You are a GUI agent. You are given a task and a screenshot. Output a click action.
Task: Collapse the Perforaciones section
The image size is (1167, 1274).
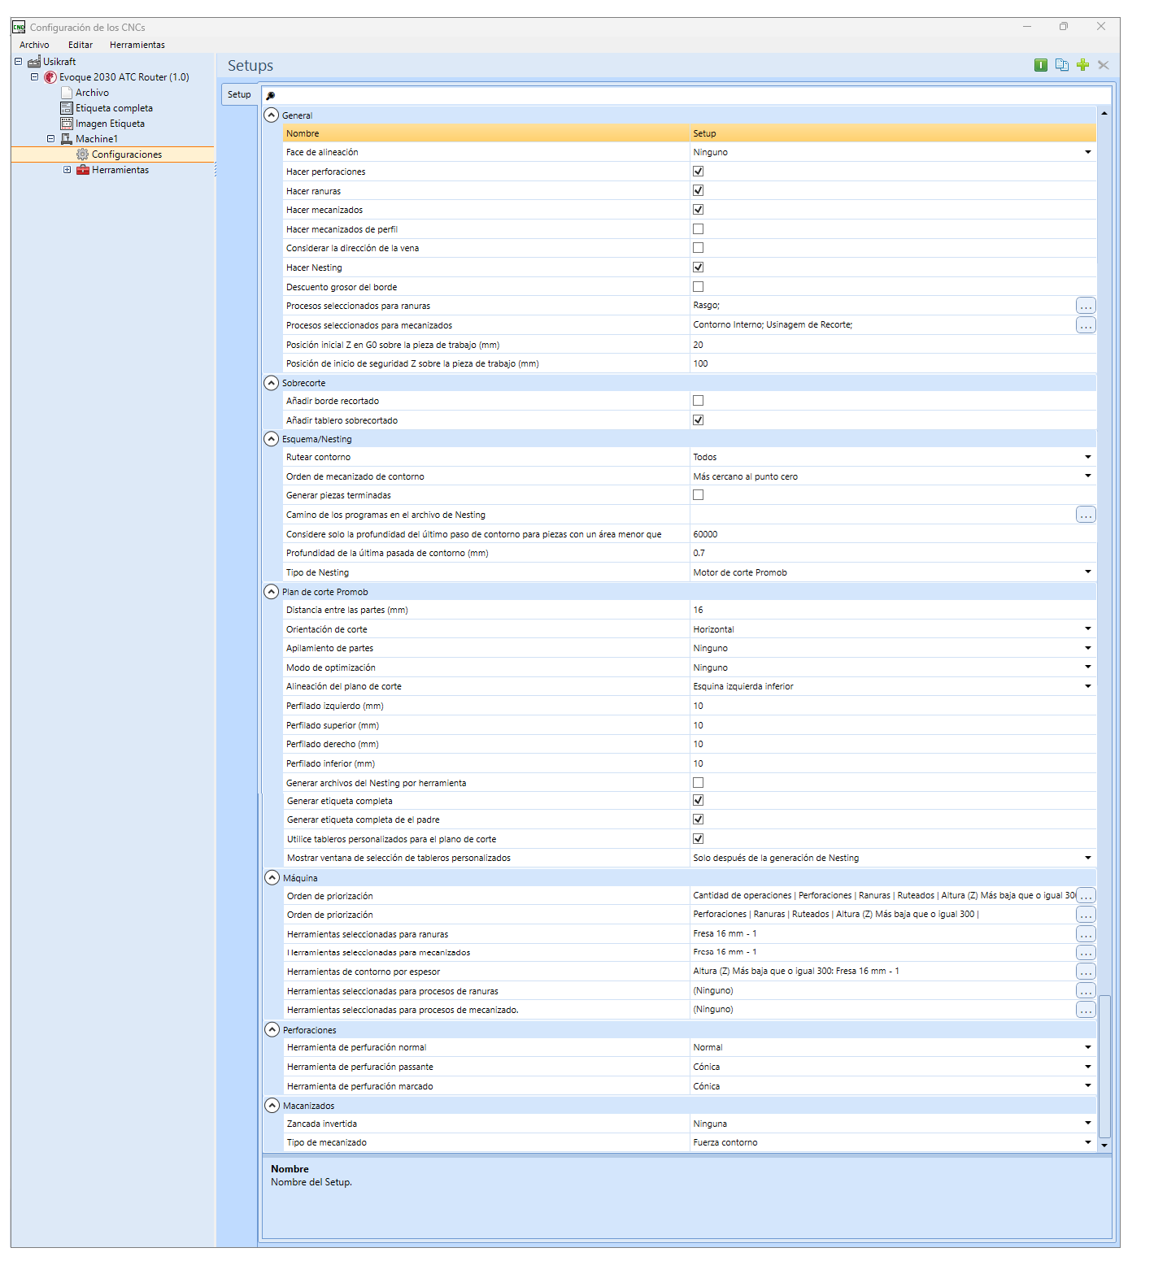pyautogui.click(x=272, y=1030)
